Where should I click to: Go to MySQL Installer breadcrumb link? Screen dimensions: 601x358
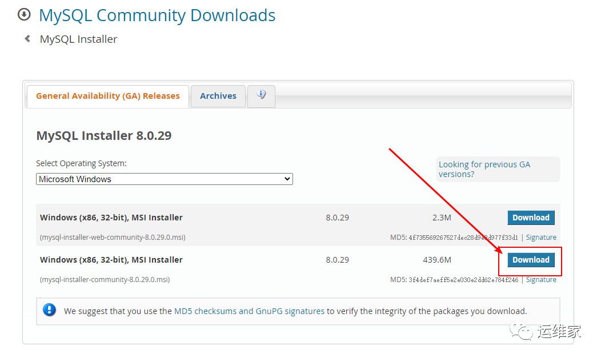(x=79, y=39)
